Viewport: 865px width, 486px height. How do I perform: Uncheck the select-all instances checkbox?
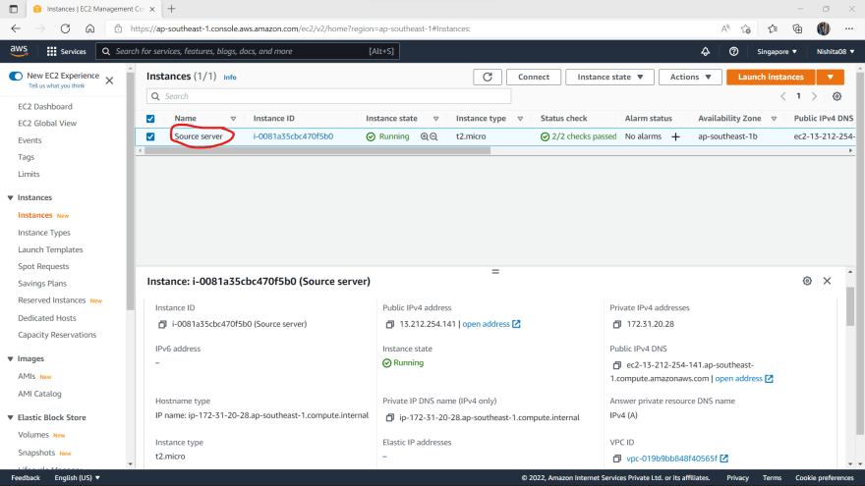click(150, 119)
